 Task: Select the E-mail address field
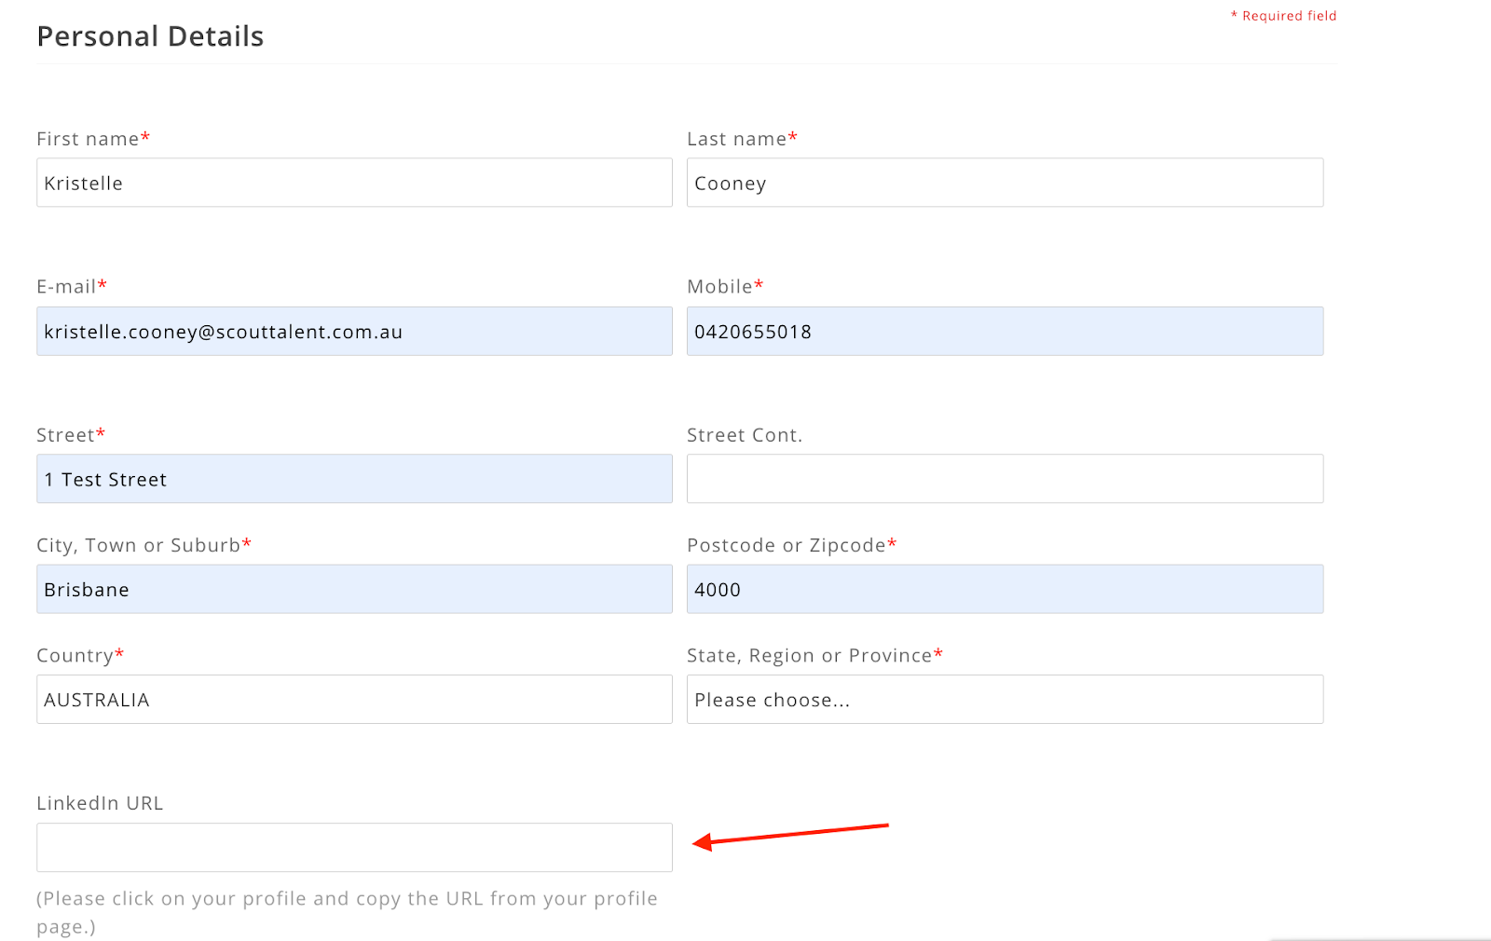354,331
